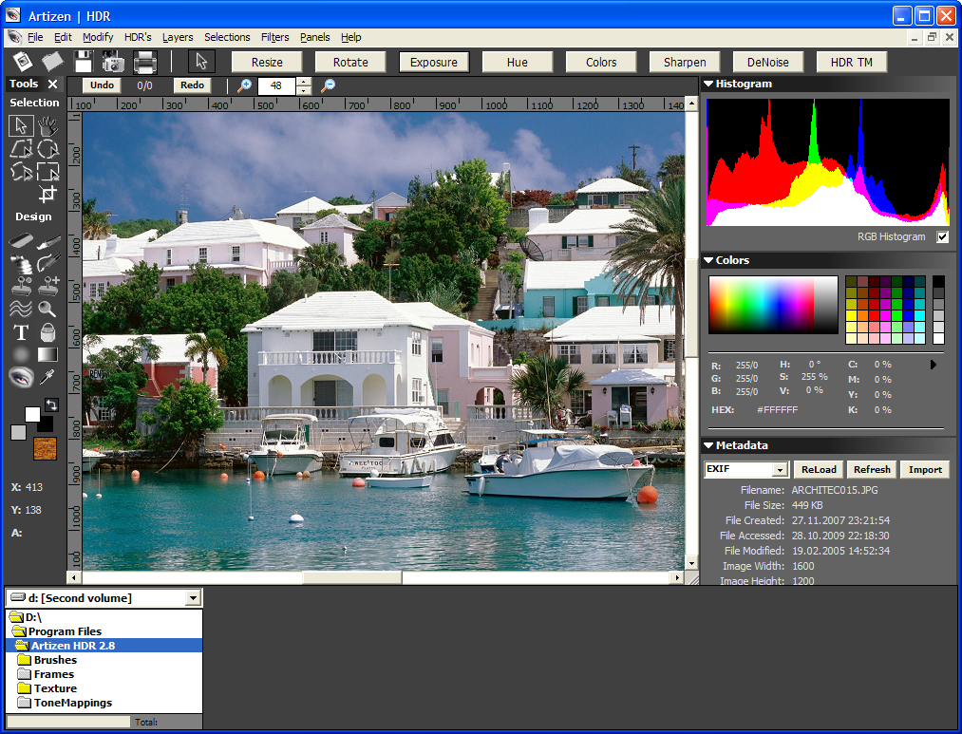The width and height of the screenshot is (962, 734).
Task: Swap foreground and background colors
Action: [51, 405]
